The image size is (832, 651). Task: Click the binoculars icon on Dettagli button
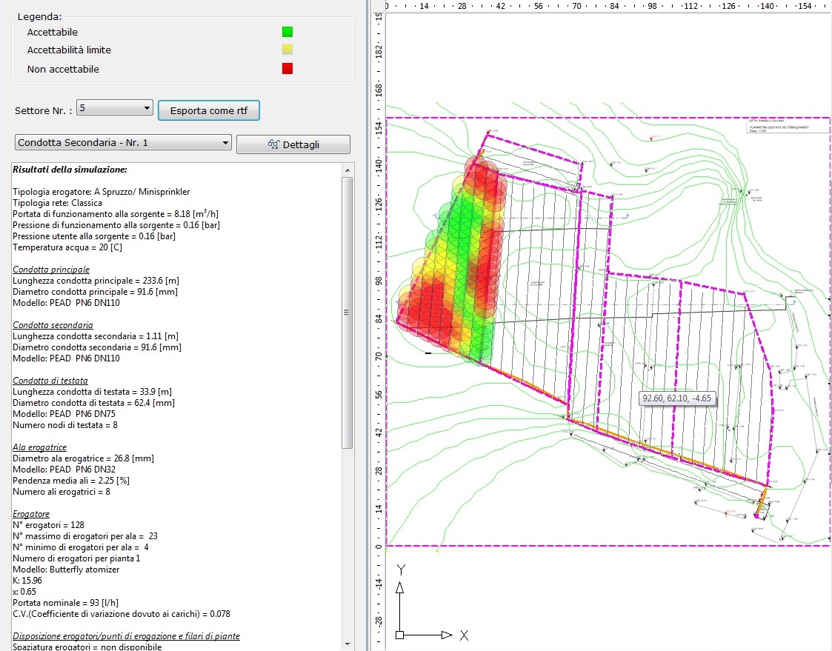(273, 144)
